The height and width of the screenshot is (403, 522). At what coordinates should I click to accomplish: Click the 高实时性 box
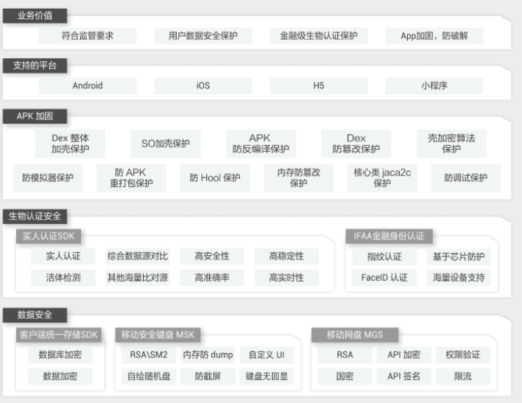pos(286,278)
